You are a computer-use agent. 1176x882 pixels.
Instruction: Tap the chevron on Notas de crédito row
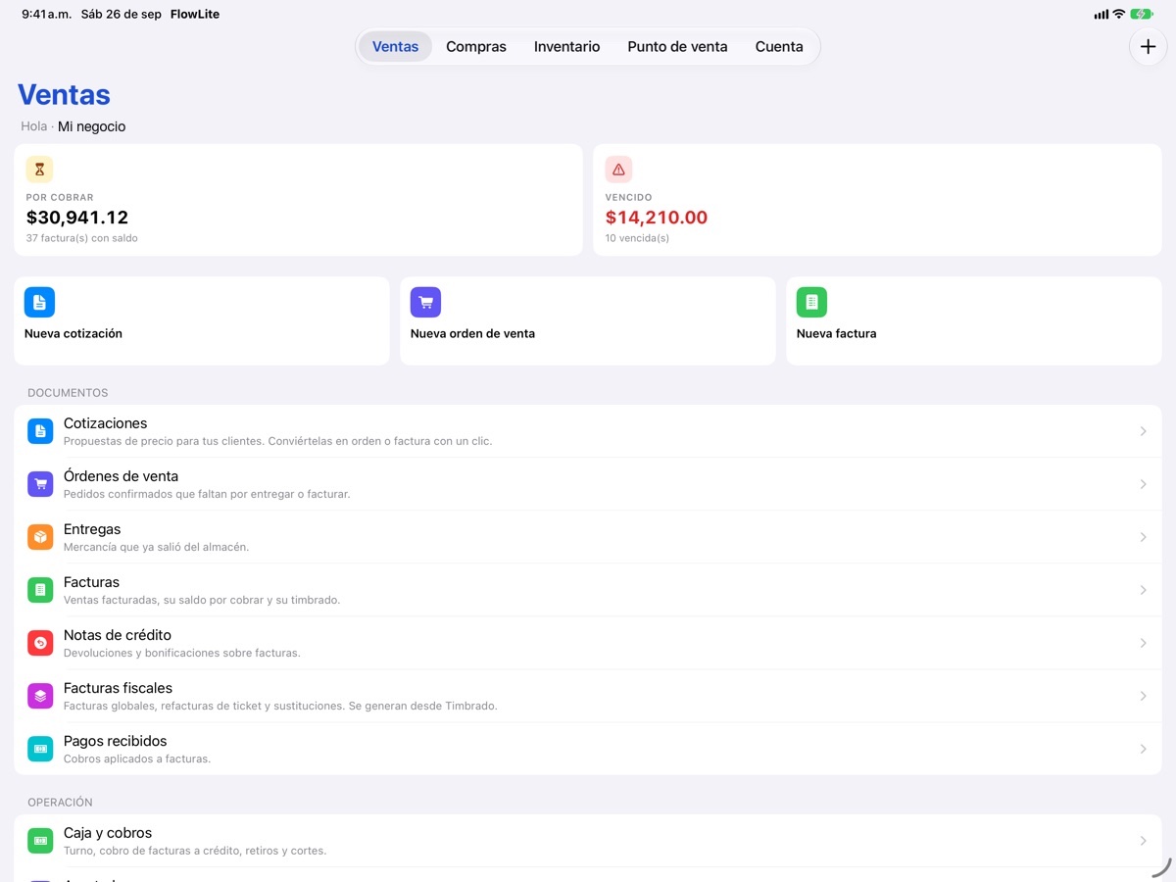point(1143,643)
